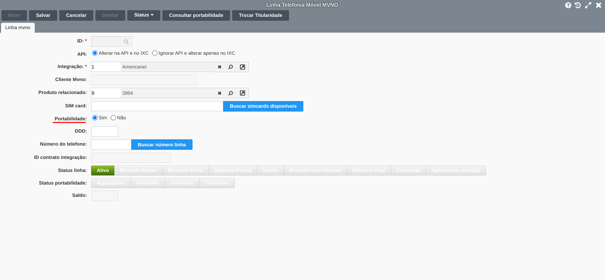Viewport: 605px width, 280px height.
Task: Click Trocar Titularidade button
Action: (x=261, y=15)
